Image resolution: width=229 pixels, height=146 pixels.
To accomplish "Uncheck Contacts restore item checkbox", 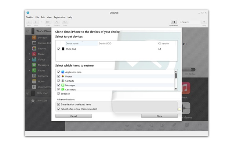I will coord(59,81).
